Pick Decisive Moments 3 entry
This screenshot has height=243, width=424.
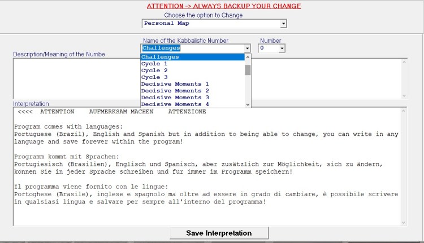coord(192,98)
